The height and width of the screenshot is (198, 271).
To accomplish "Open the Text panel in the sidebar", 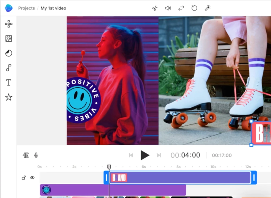I will point(8,82).
